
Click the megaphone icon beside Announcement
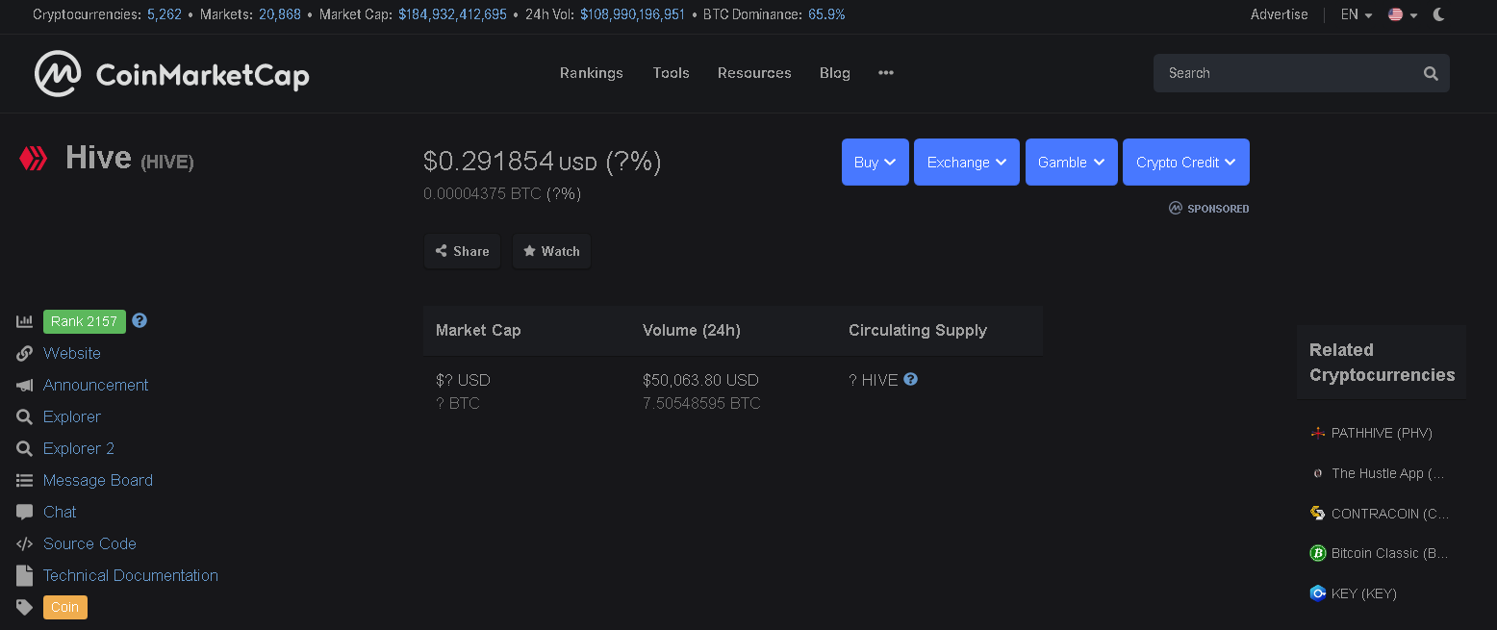pos(24,385)
